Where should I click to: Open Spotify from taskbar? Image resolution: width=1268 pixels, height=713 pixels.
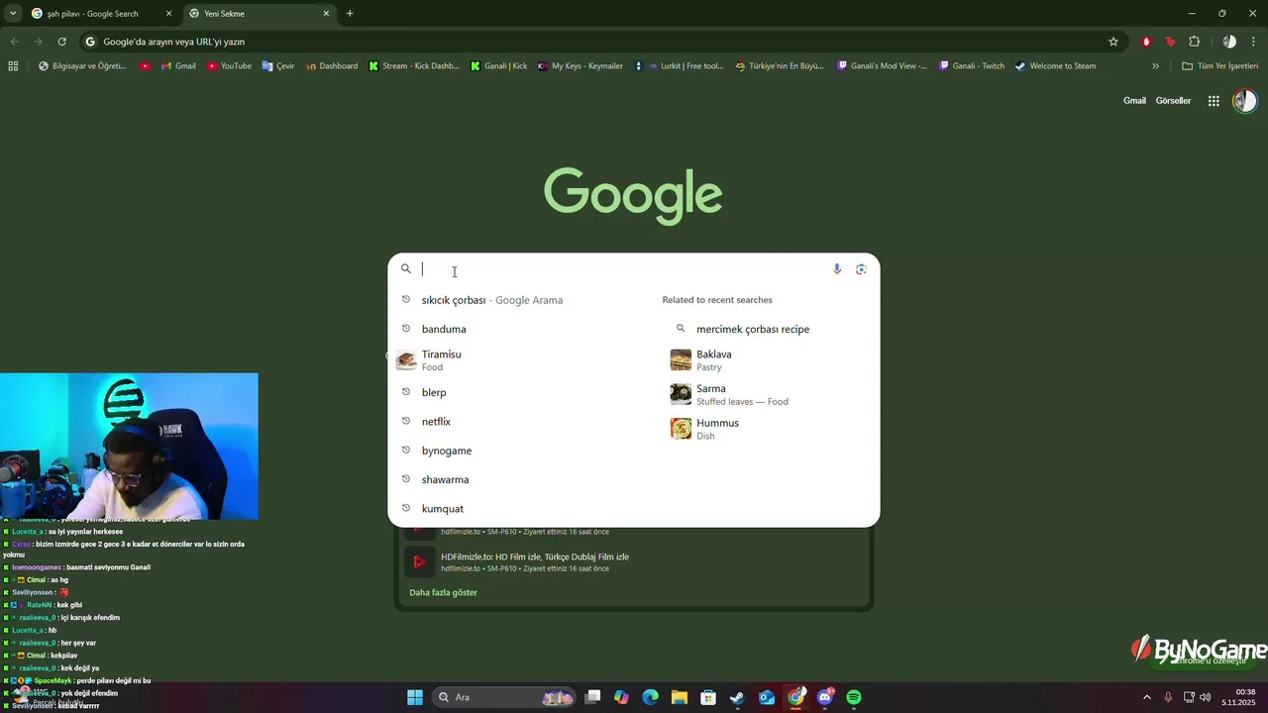coord(854,697)
